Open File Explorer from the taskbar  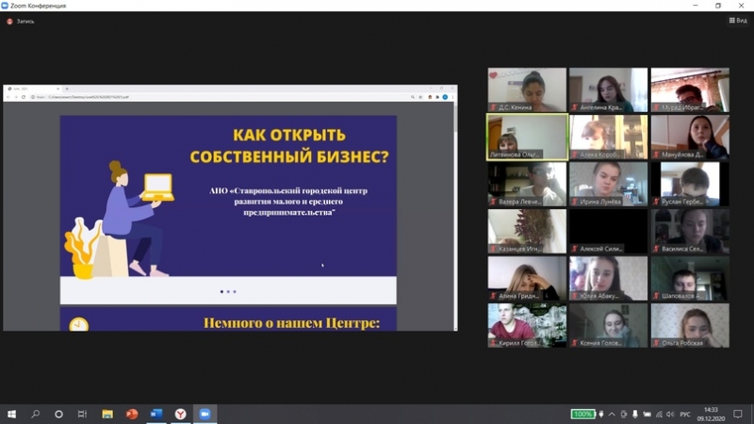107,414
